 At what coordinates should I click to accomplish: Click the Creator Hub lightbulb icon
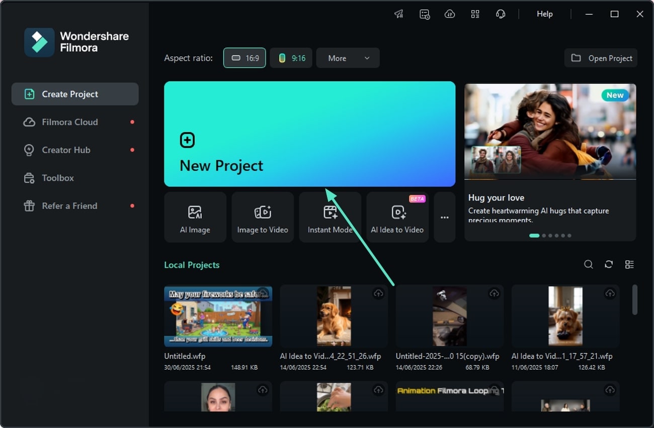30,150
